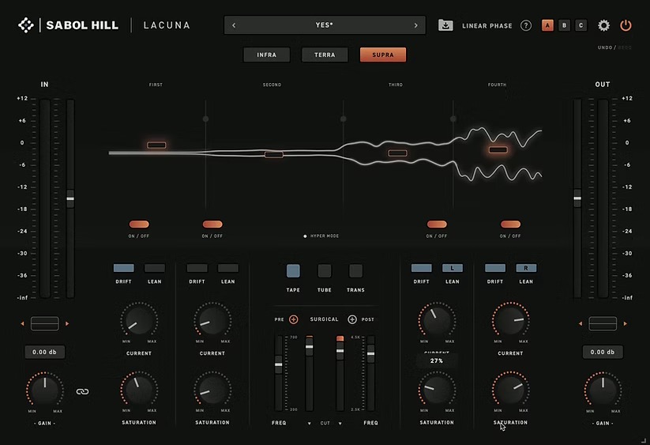The height and width of the screenshot is (445, 650).
Task: Toggle the input/output gain link icon
Action: click(82, 391)
